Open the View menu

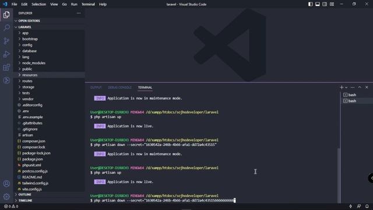(x=54, y=4)
